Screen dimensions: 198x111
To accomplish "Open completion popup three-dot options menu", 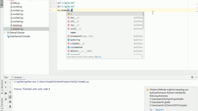I will pyautogui.click(x=142, y=57).
